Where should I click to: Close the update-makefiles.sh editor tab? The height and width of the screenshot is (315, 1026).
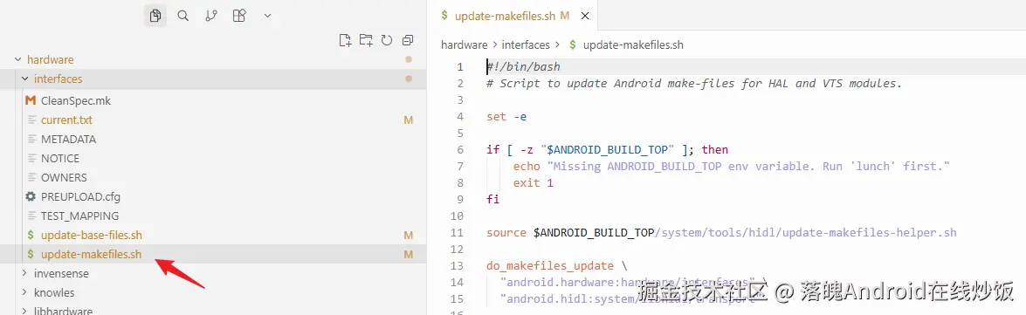[585, 16]
